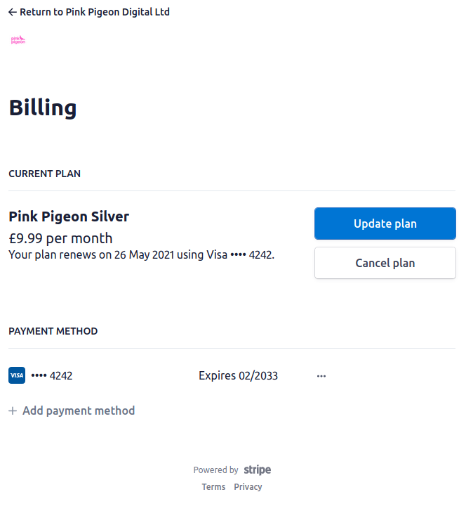Open the Pink Pigeon logo
Viewport: 466px width, 511px height.
18,40
